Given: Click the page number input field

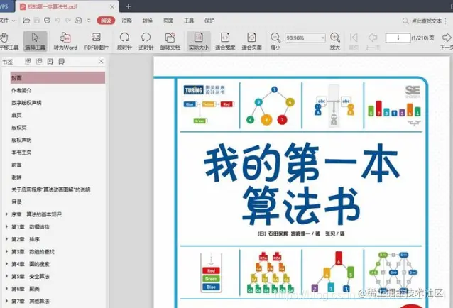Looking at the screenshot, I should 398,38.
